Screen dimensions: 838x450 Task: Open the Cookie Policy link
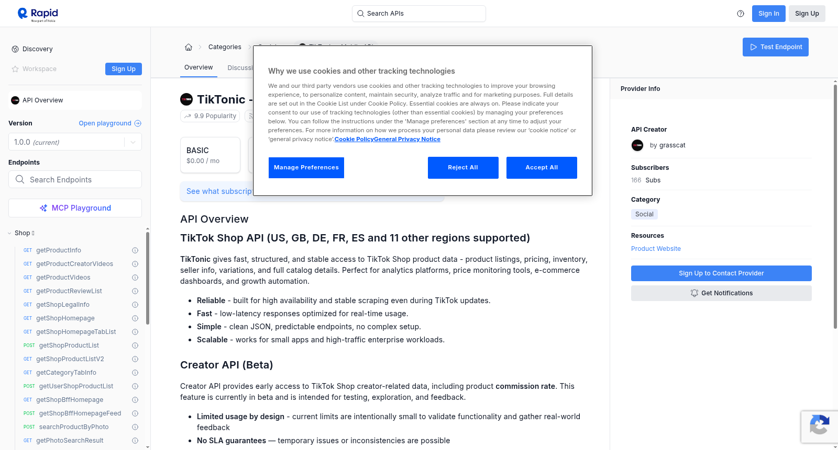point(354,140)
